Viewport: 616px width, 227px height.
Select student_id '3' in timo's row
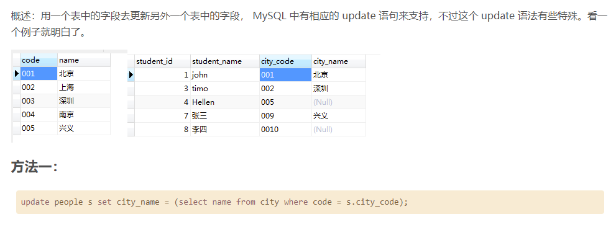(163, 89)
